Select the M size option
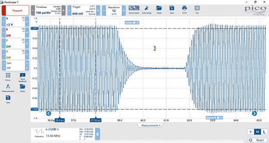Image resolution: width=269 pixels, height=143 pixels. [257, 132]
